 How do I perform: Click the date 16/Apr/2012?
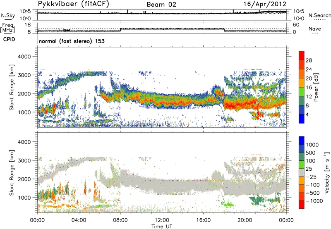(x=265, y=4)
